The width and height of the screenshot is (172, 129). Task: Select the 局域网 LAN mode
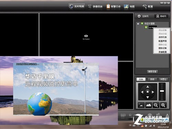161,16
